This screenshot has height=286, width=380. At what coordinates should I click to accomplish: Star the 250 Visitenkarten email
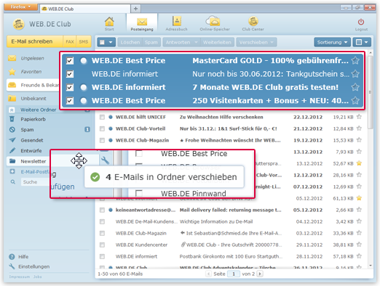[355, 100]
